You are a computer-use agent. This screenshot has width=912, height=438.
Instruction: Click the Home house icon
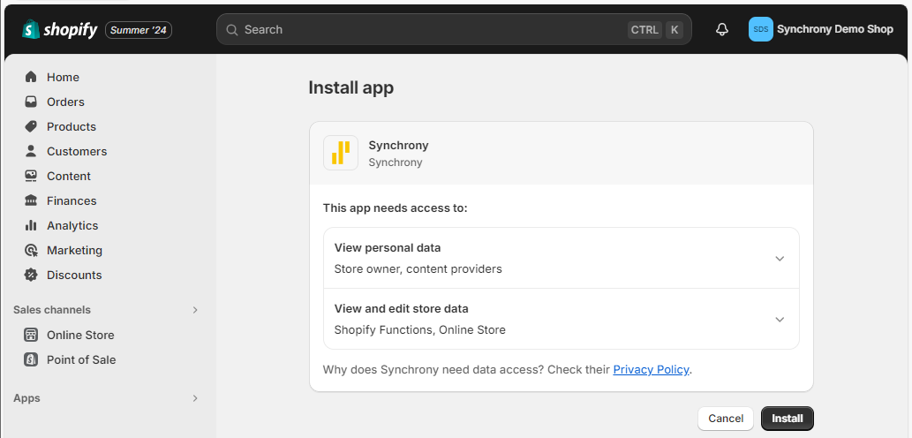coord(31,77)
